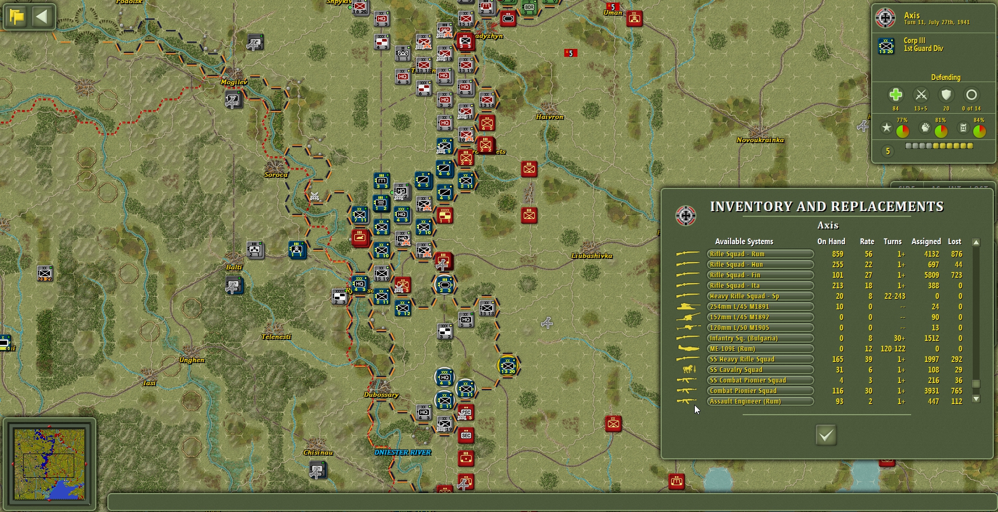This screenshot has width=998, height=512.
Task: Click the white circle movement icon
Action: pos(971,95)
